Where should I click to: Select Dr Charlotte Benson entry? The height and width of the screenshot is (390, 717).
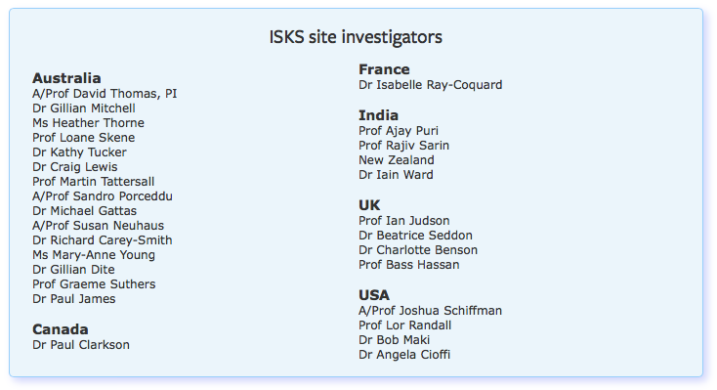click(418, 250)
